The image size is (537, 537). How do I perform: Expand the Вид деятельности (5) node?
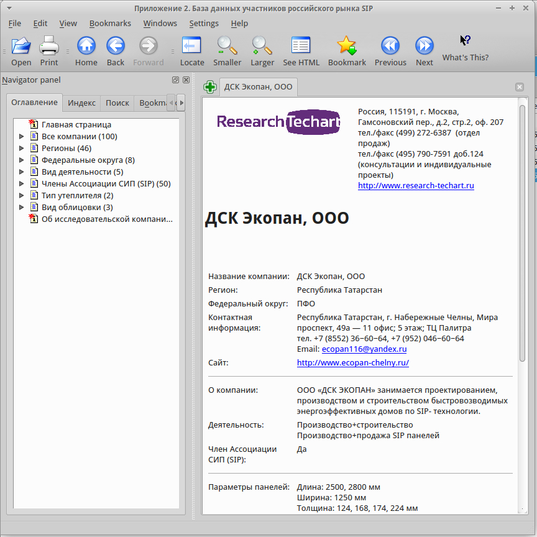(21, 172)
